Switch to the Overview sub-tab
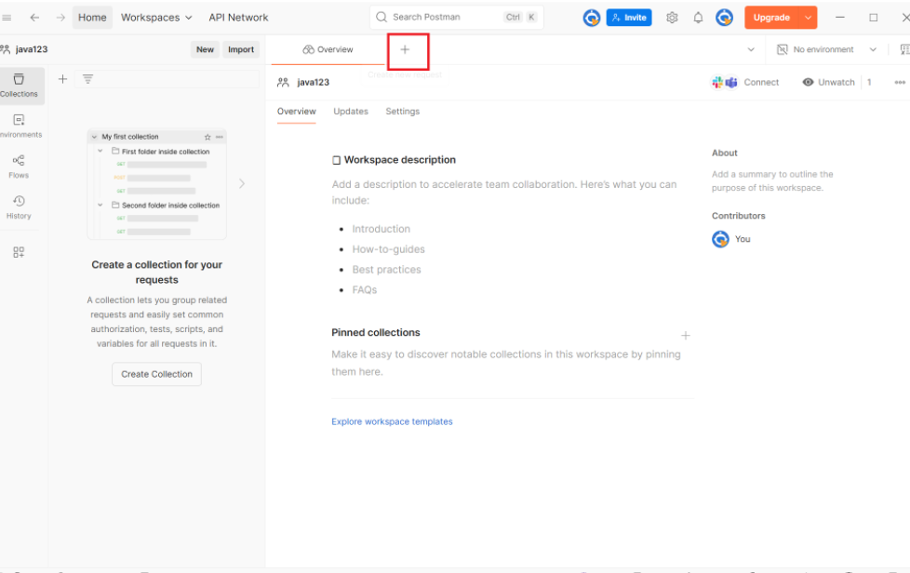Viewport: 910px width, 573px height. (297, 112)
